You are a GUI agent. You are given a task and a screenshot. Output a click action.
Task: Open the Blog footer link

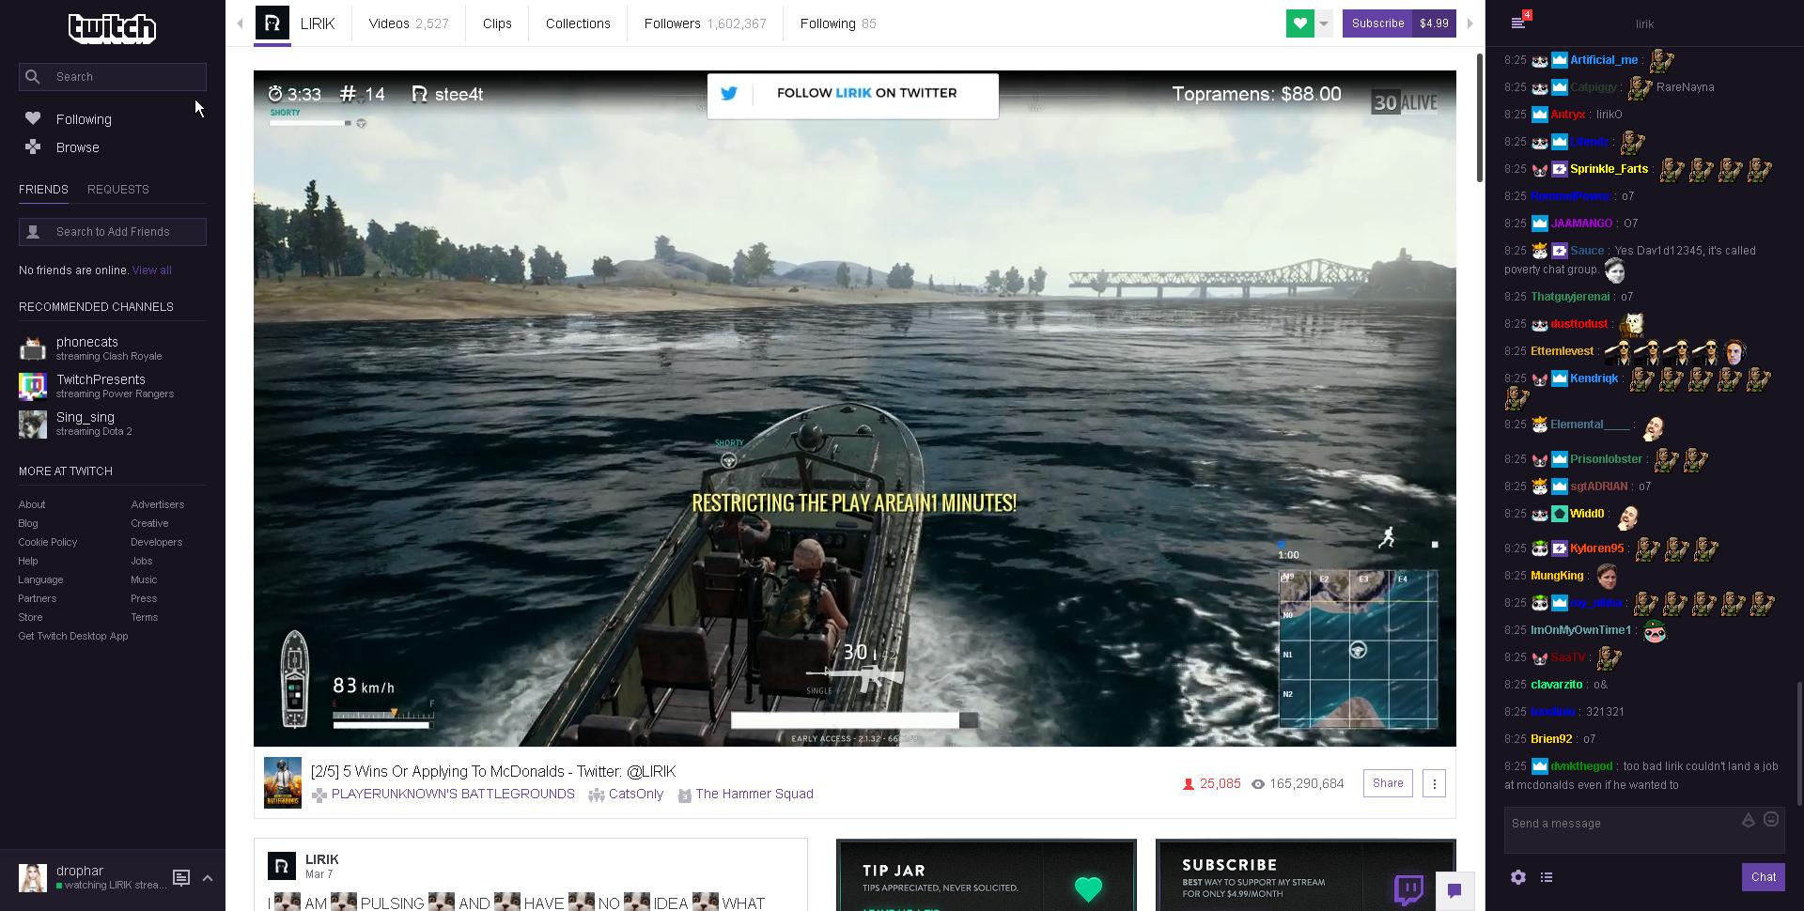pyautogui.click(x=28, y=523)
